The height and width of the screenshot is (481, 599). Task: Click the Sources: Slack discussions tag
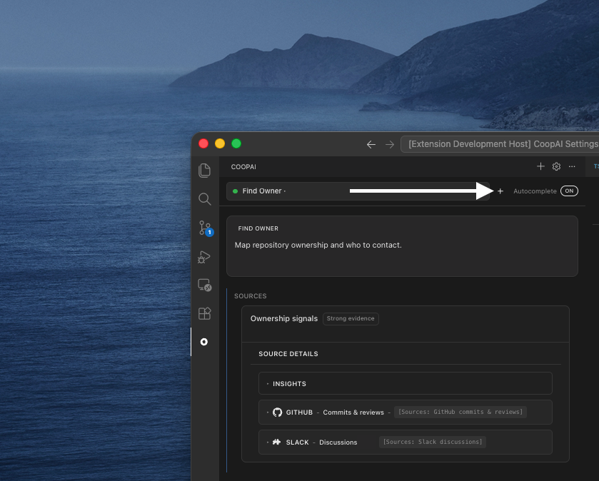[433, 442]
